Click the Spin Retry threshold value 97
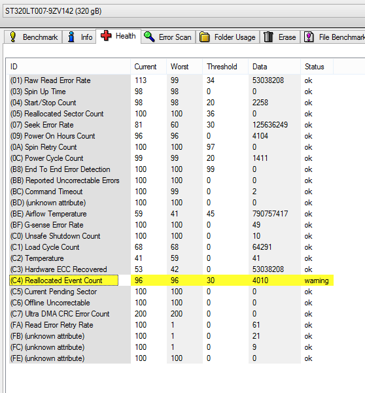This screenshot has height=393, width=365. pos(211,147)
